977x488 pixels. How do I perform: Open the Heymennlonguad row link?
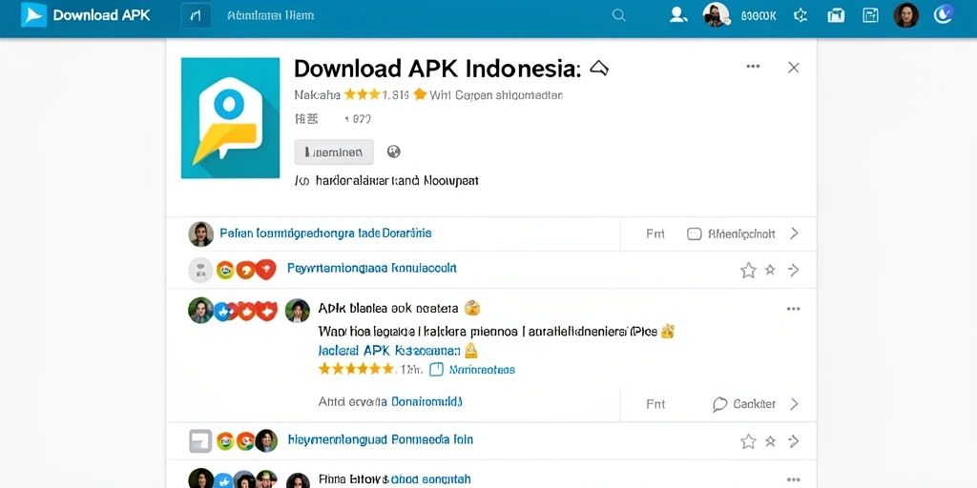click(x=381, y=439)
